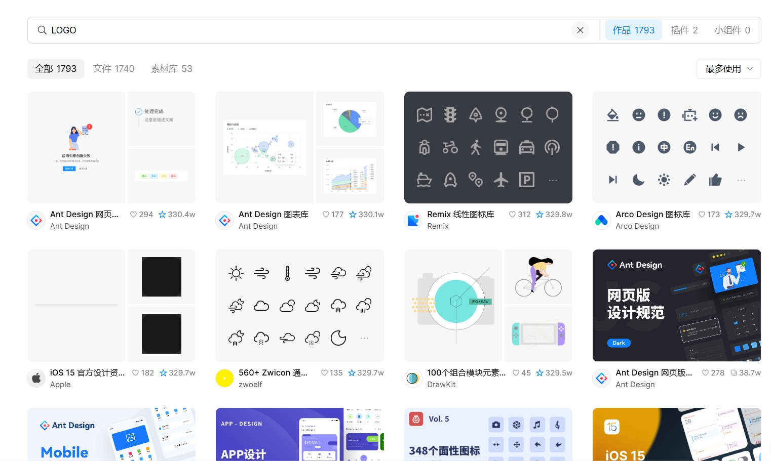Image resolution: width=771 pixels, height=461 pixels.
Task: Click Ant Design avatar beside 网页 card
Action: 36,220
